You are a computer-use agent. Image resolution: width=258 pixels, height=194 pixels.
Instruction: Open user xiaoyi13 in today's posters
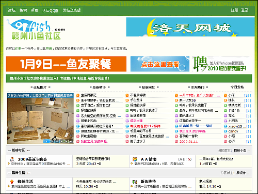click(235, 126)
